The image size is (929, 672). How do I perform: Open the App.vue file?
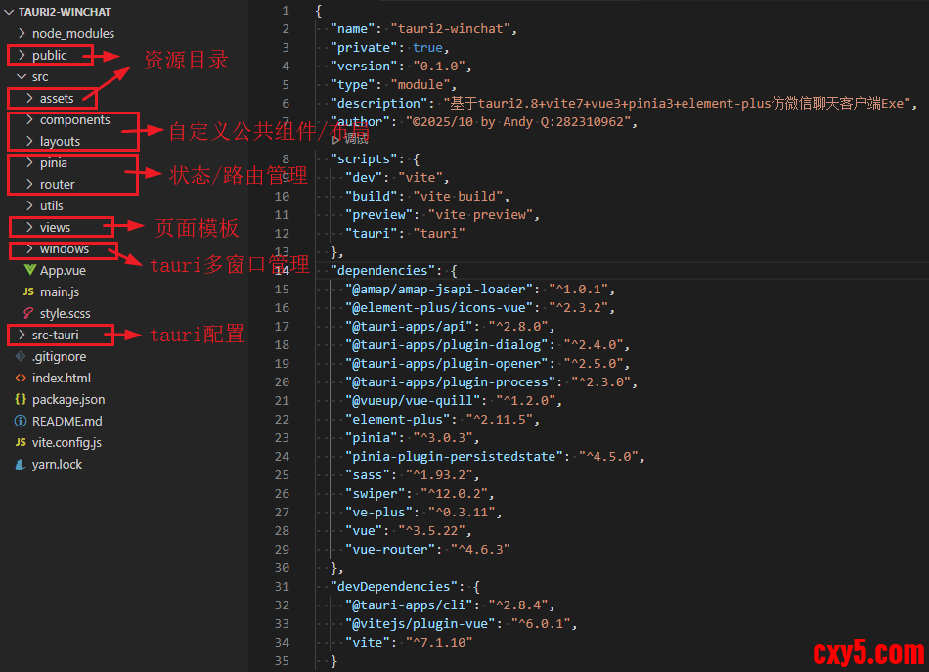63,270
